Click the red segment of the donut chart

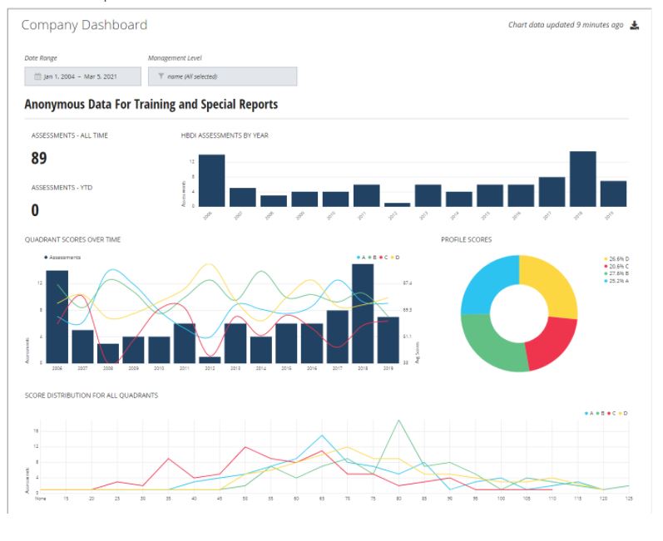coord(550,342)
